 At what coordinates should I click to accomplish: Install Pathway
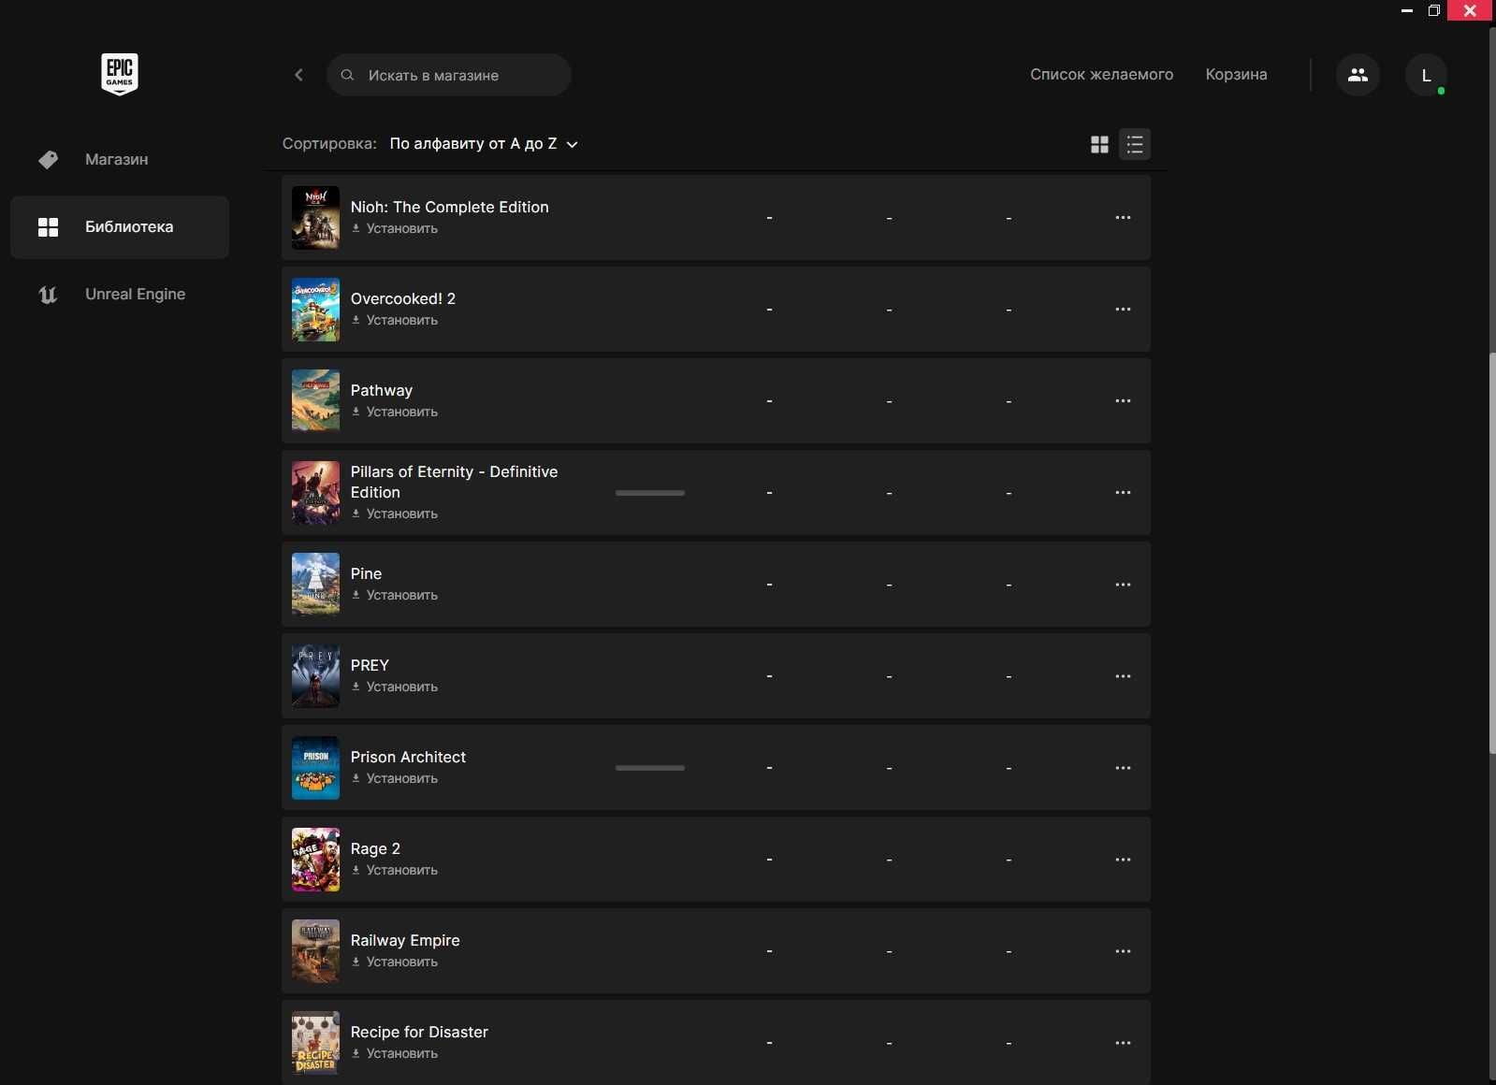(x=395, y=412)
